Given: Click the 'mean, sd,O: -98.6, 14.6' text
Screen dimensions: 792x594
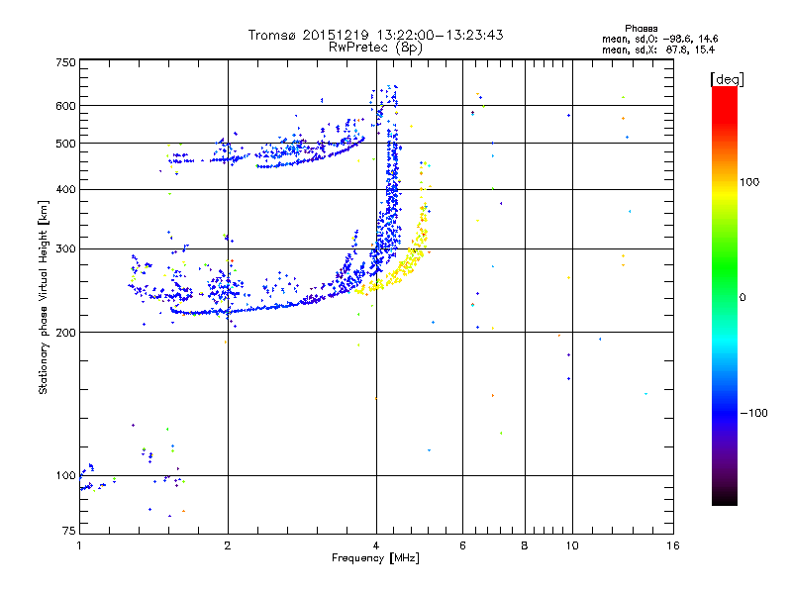Looking at the screenshot, I should click(659, 39).
